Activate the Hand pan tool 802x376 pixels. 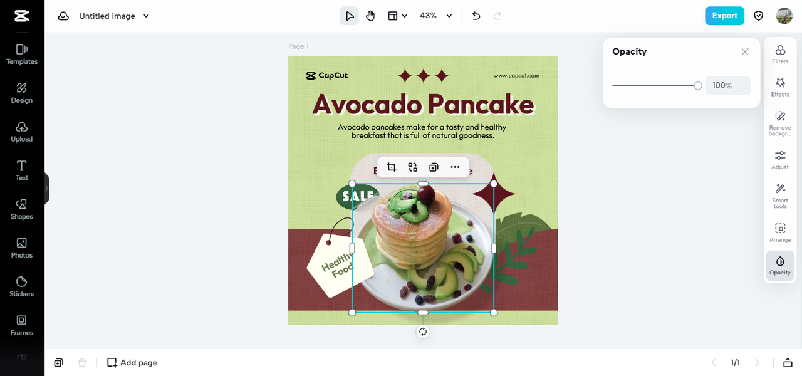point(370,16)
